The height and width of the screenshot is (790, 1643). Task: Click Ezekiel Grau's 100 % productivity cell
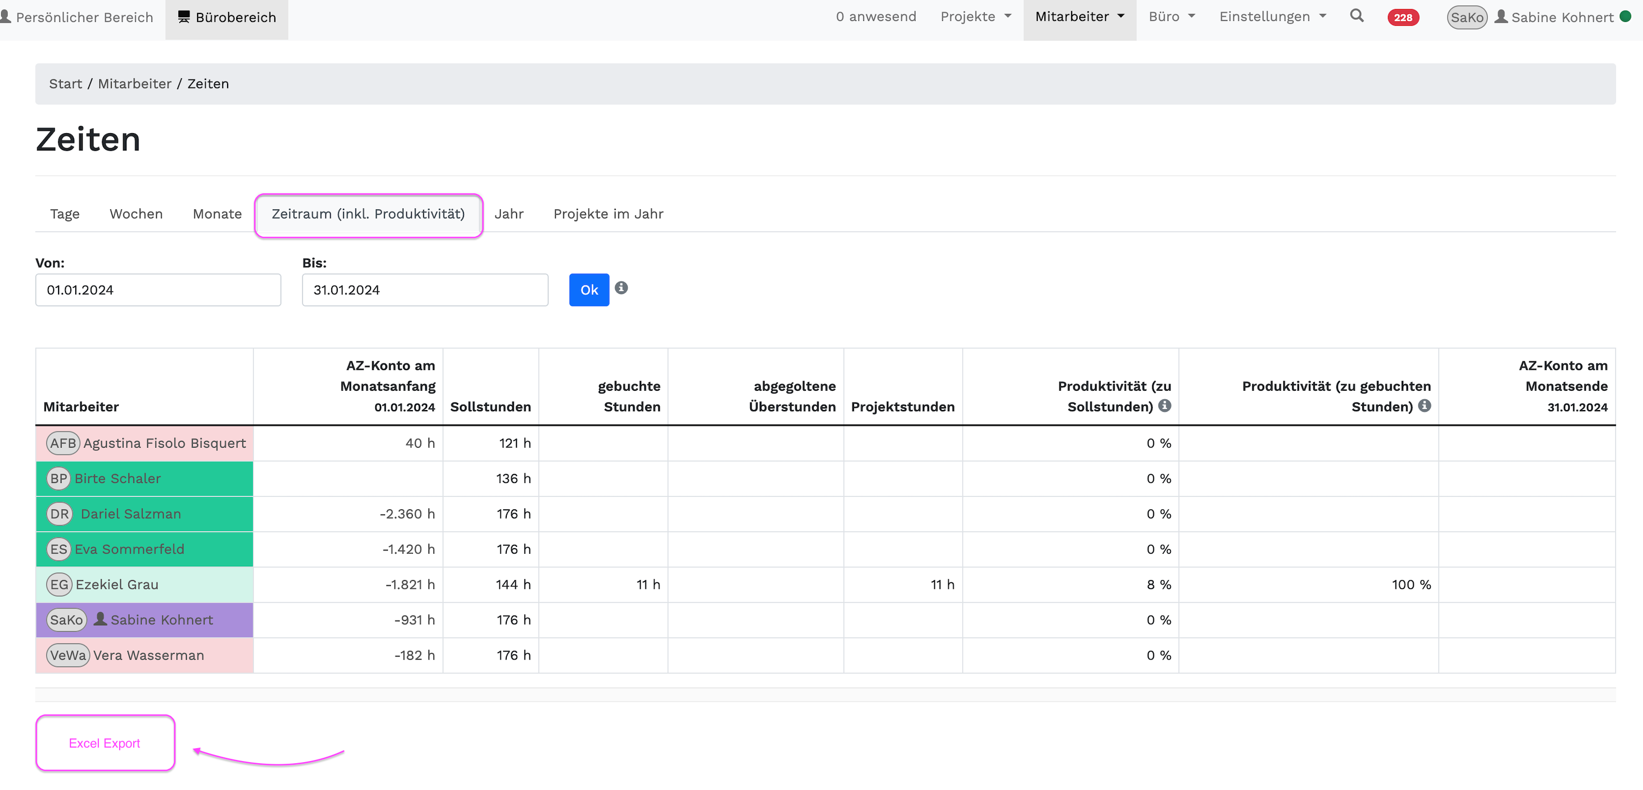(x=1308, y=584)
